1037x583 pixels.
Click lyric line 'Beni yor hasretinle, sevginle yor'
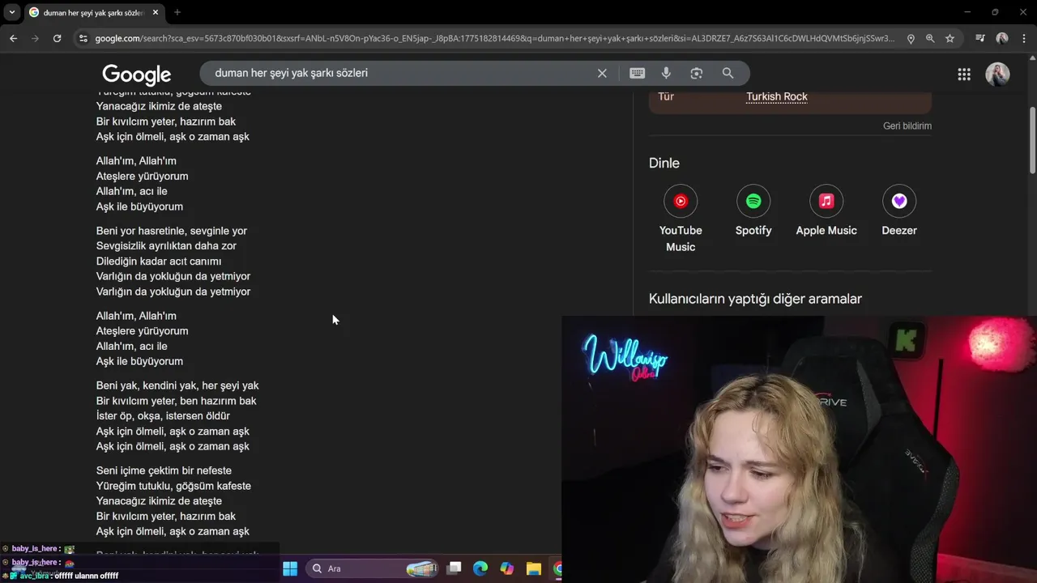(172, 231)
